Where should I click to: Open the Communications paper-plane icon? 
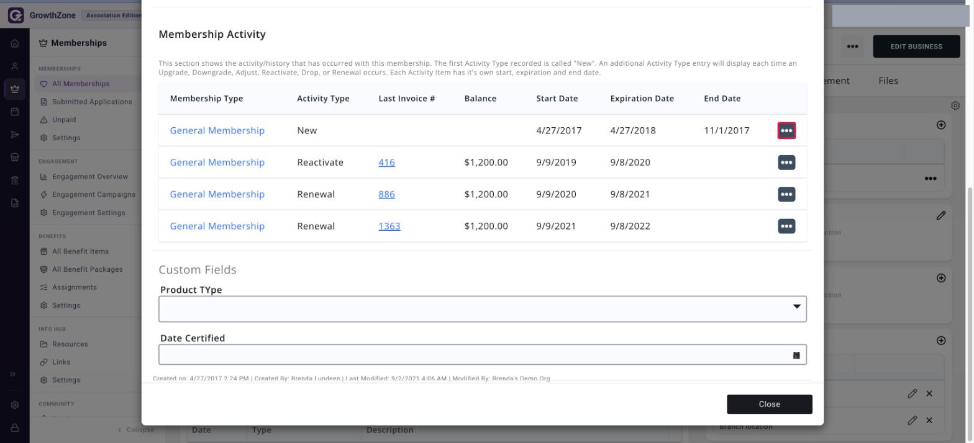(x=15, y=135)
